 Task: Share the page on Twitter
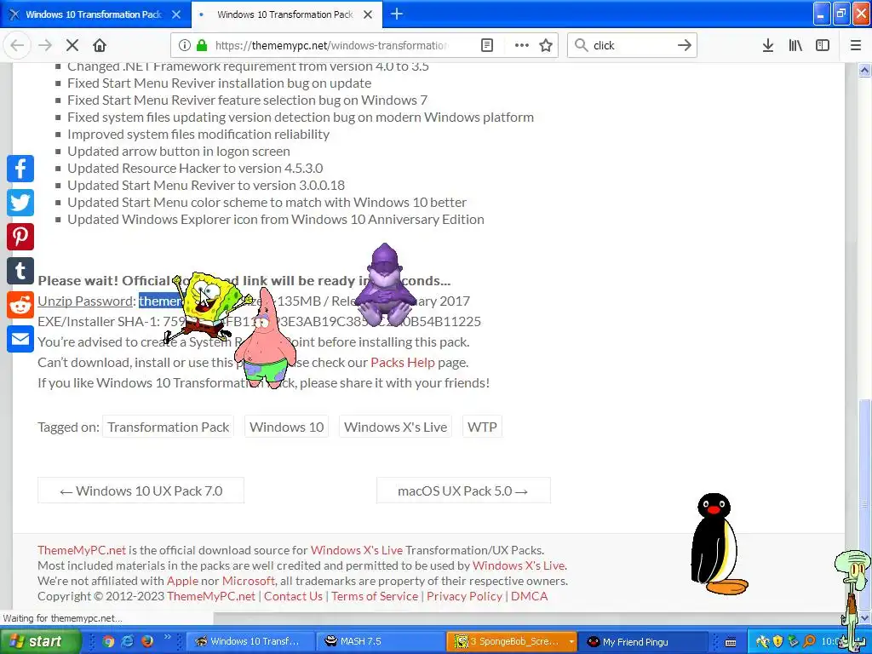pyautogui.click(x=20, y=203)
